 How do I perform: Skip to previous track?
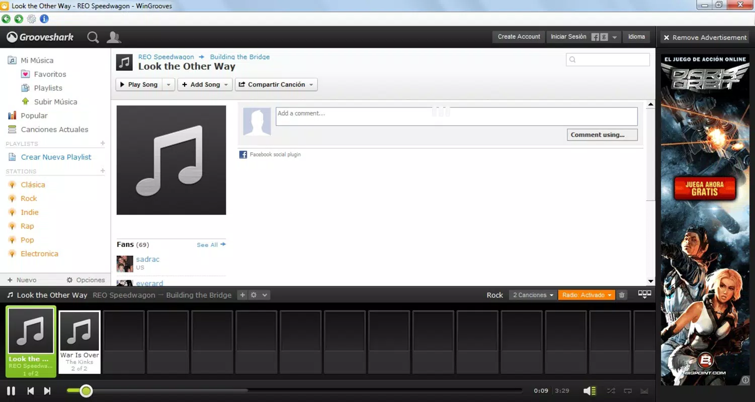pyautogui.click(x=31, y=391)
